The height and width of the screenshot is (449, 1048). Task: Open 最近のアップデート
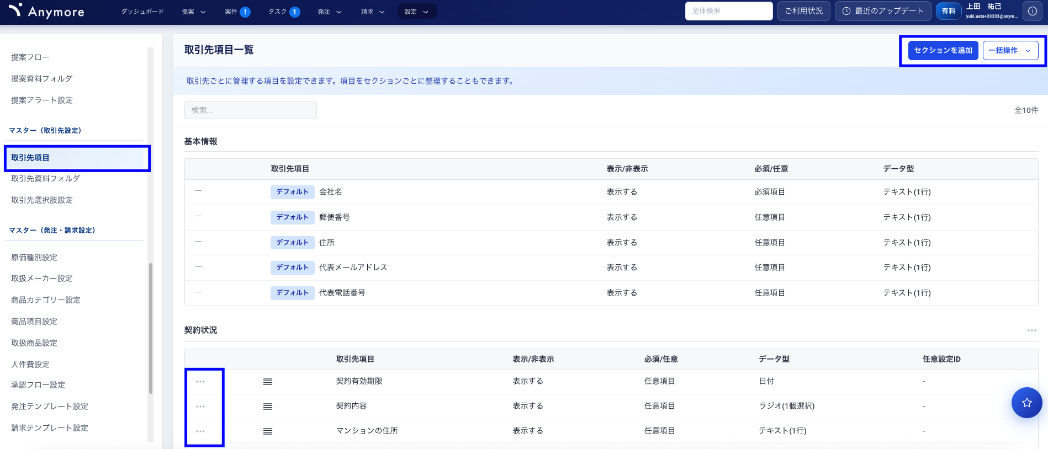click(x=883, y=11)
